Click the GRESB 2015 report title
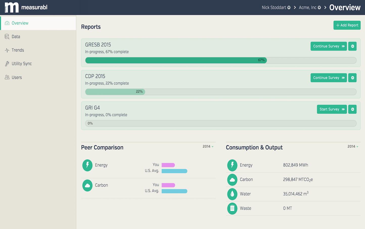This screenshot has height=229, width=365. click(x=98, y=45)
